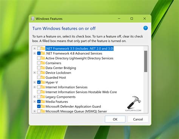The width and height of the screenshot is (179, 139).
Task: Expand .NET Framework 4.8 Advanced Services node
Action: [34, 53]
